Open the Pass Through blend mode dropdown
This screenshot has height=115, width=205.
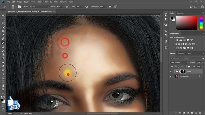[179, 63]
